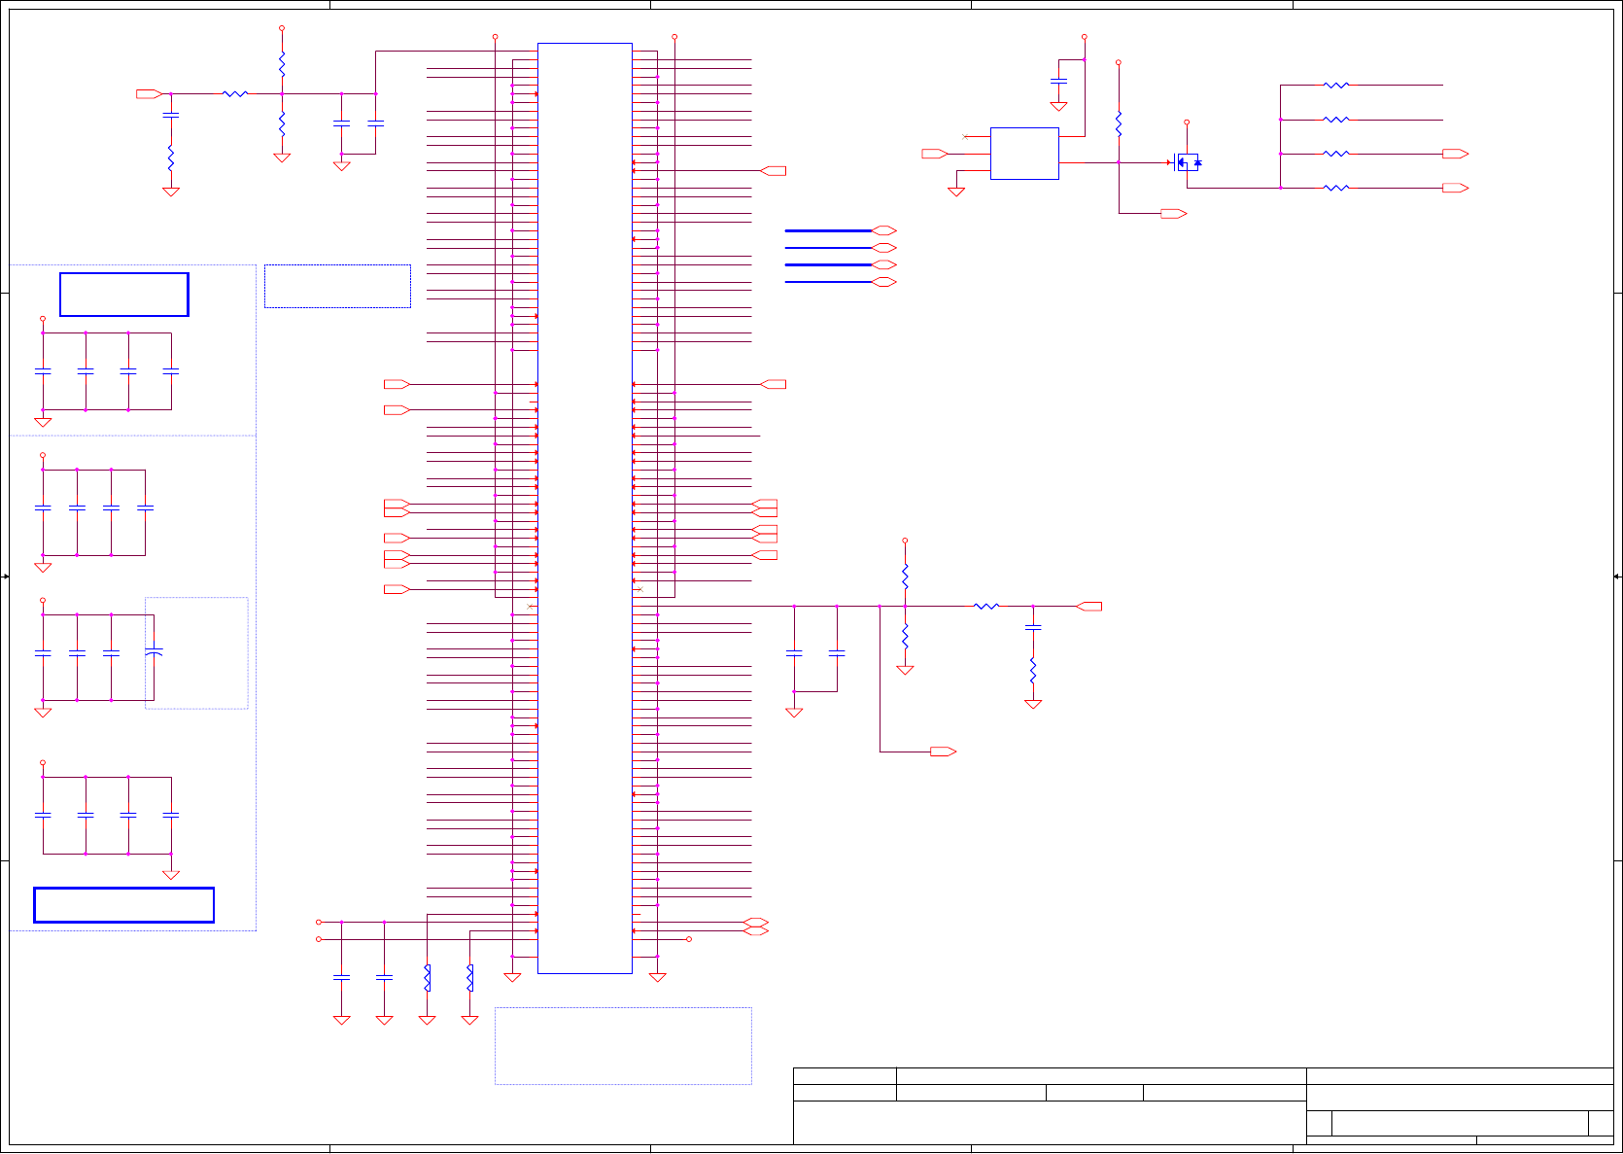1623x1154 pixels.
Task: Select the lowest of the four thick blue bus ports
Action: (884, 282)
